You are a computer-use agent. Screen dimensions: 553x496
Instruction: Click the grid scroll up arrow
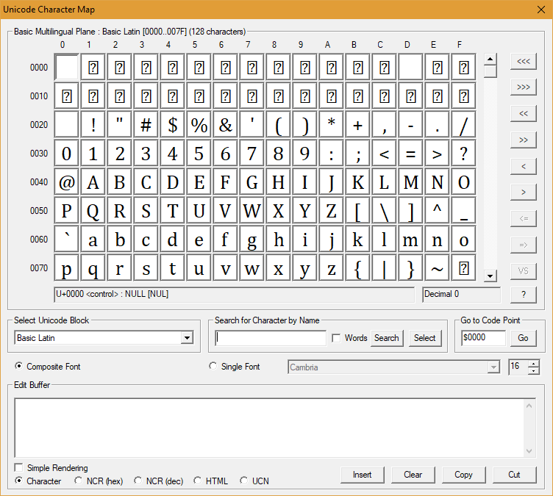(490, 59)
